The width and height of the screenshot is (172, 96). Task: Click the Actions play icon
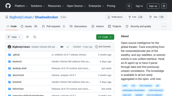tap(93, 26)
